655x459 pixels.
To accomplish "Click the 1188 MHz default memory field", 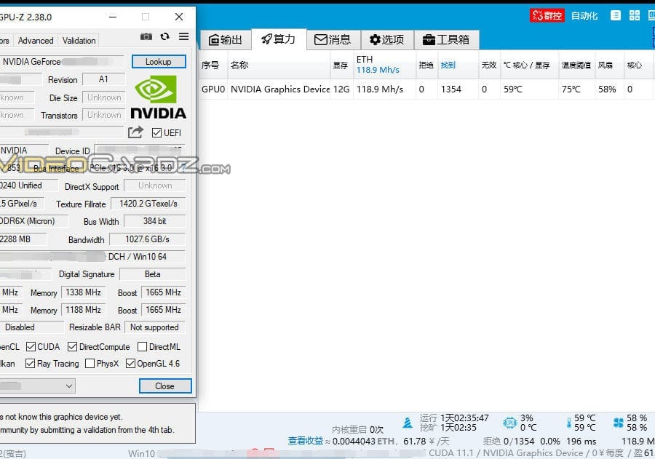I will coord(83,309).
